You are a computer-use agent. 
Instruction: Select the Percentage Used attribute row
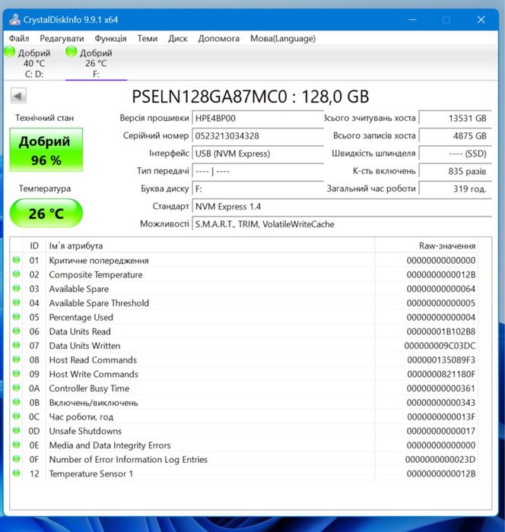click(x=244, y=317)
